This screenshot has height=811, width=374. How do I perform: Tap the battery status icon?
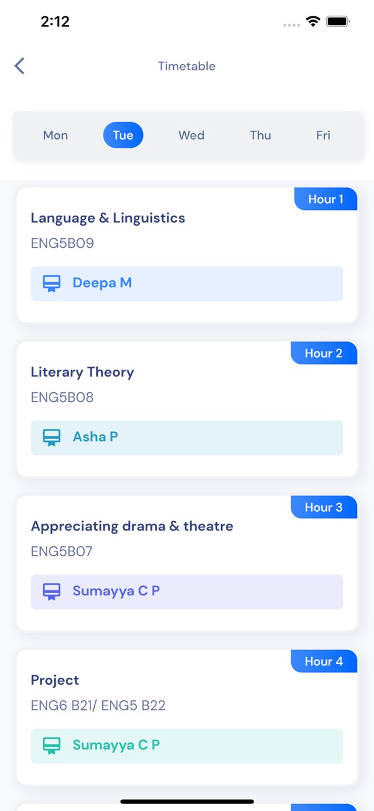click(x=338, y=21)
